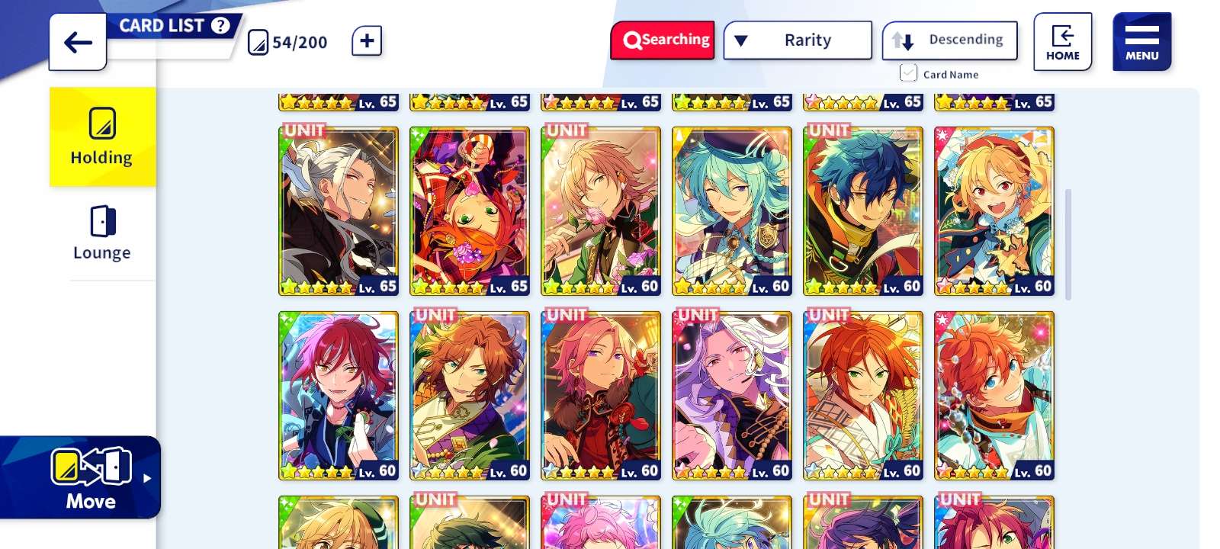Go back using the left arrow button
The height and width of the screenshot is (549, 1220).
[78, 42]
